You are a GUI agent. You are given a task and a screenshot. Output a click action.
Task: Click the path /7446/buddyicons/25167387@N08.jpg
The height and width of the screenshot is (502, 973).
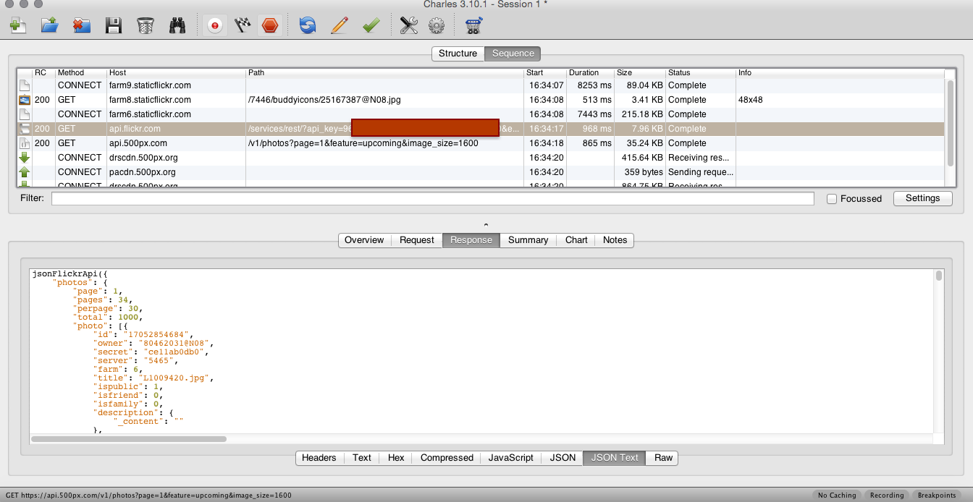(x=324, y=100)
